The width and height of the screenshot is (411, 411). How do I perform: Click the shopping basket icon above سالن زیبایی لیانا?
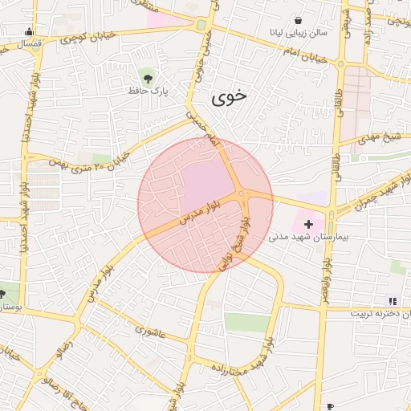point(298,20)
